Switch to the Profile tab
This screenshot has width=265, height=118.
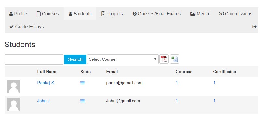coord(18,14)
